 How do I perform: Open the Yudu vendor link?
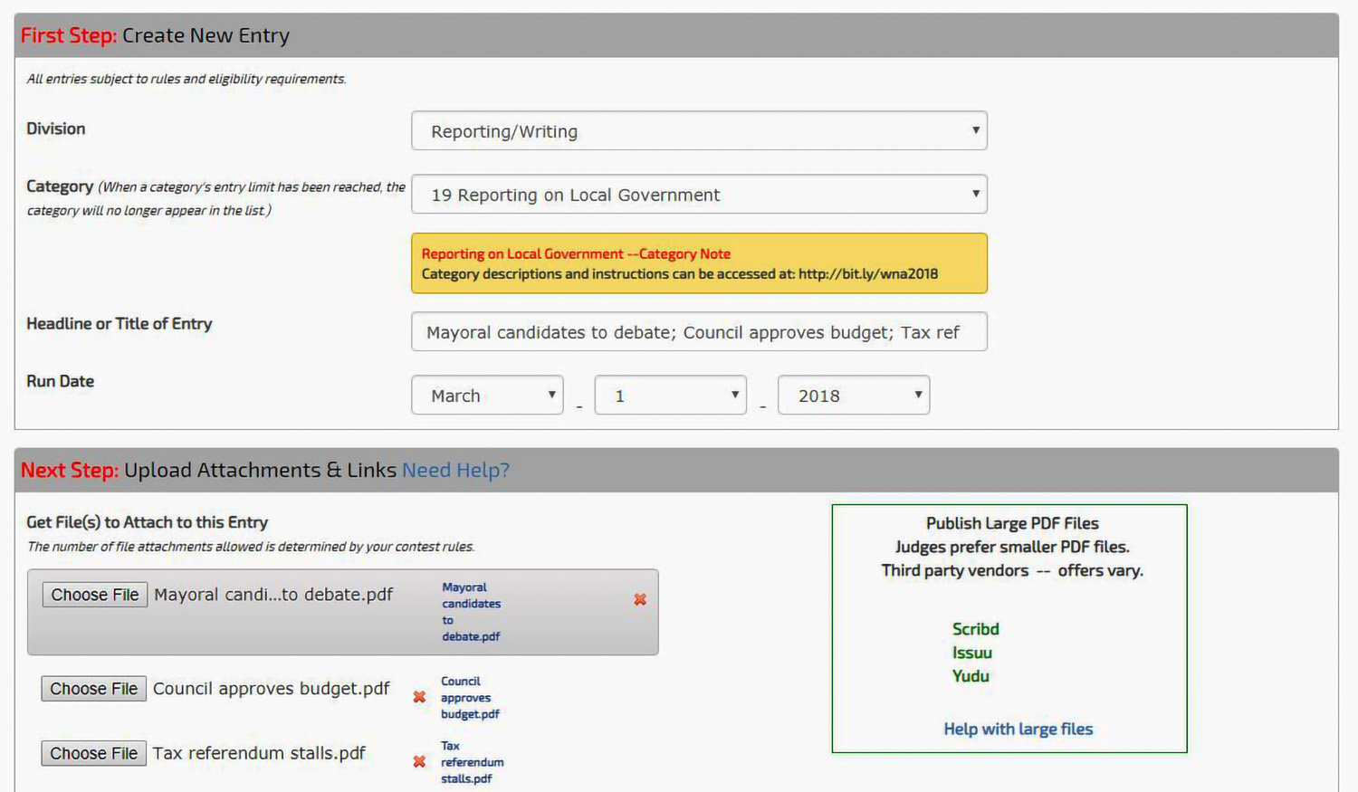(x=971, y=676)
